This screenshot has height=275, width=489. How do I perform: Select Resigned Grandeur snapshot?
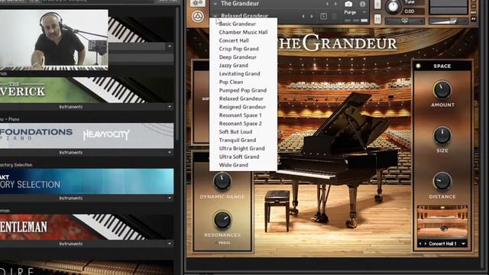(242, 107)
